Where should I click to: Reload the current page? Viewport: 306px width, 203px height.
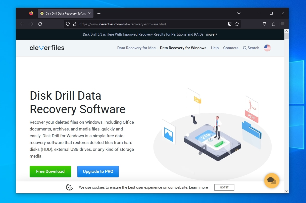(x=40, y=24)
